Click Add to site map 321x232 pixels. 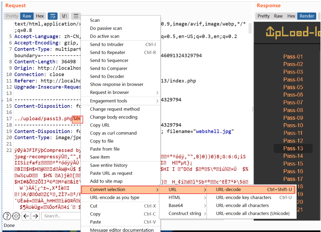tap(121, 181)
